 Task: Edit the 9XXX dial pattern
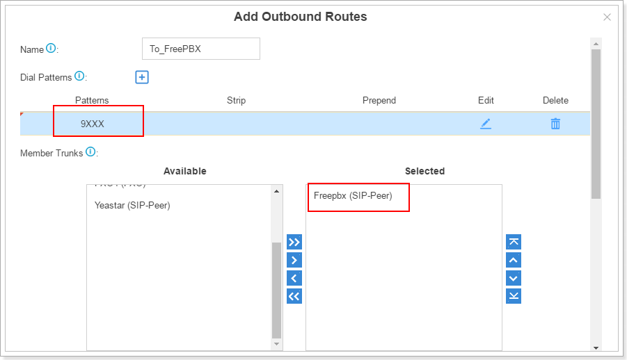coord(486,124)
